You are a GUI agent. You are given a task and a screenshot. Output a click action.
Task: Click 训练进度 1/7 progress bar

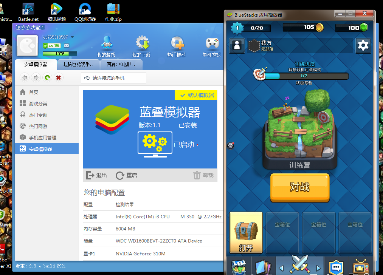(x=304, y=76)
